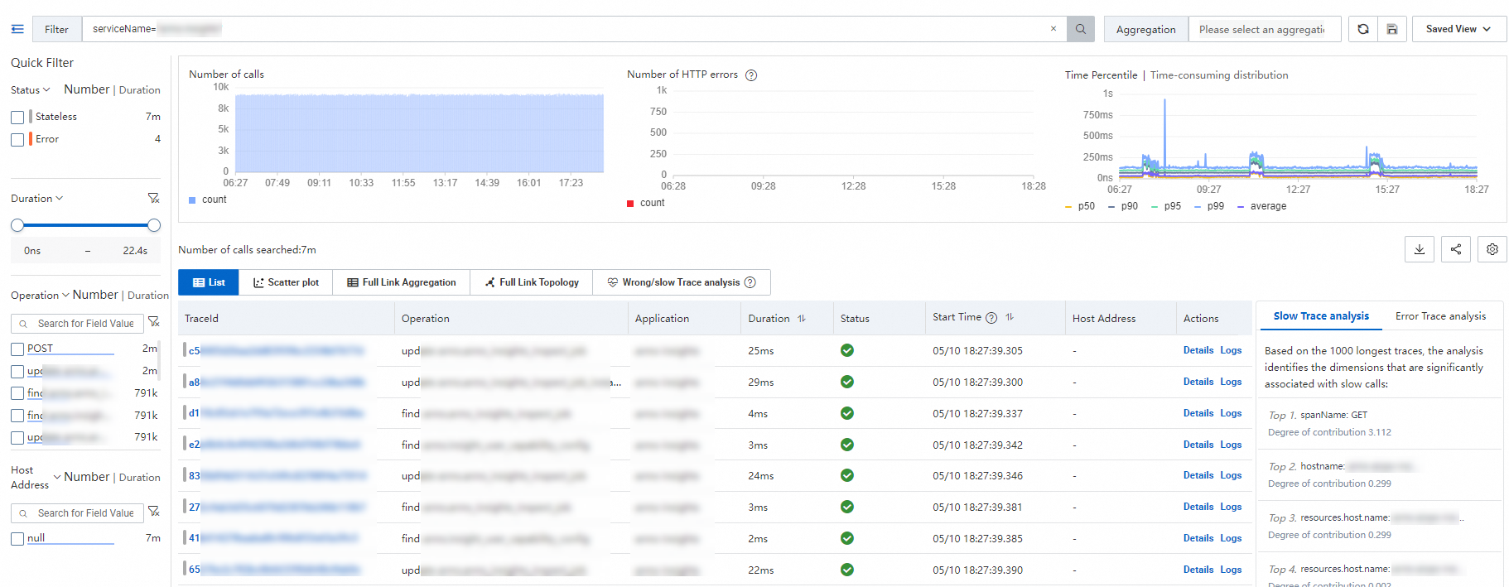Click the duration slider minimum handle

(17, 225)
